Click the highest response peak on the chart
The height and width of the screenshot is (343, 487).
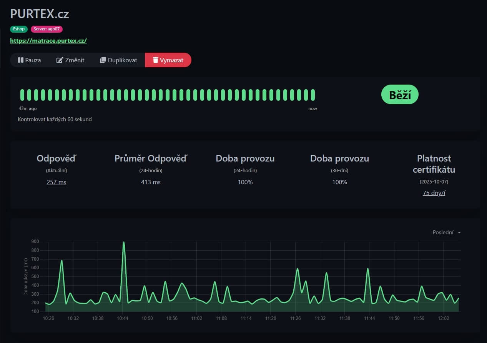123,242
